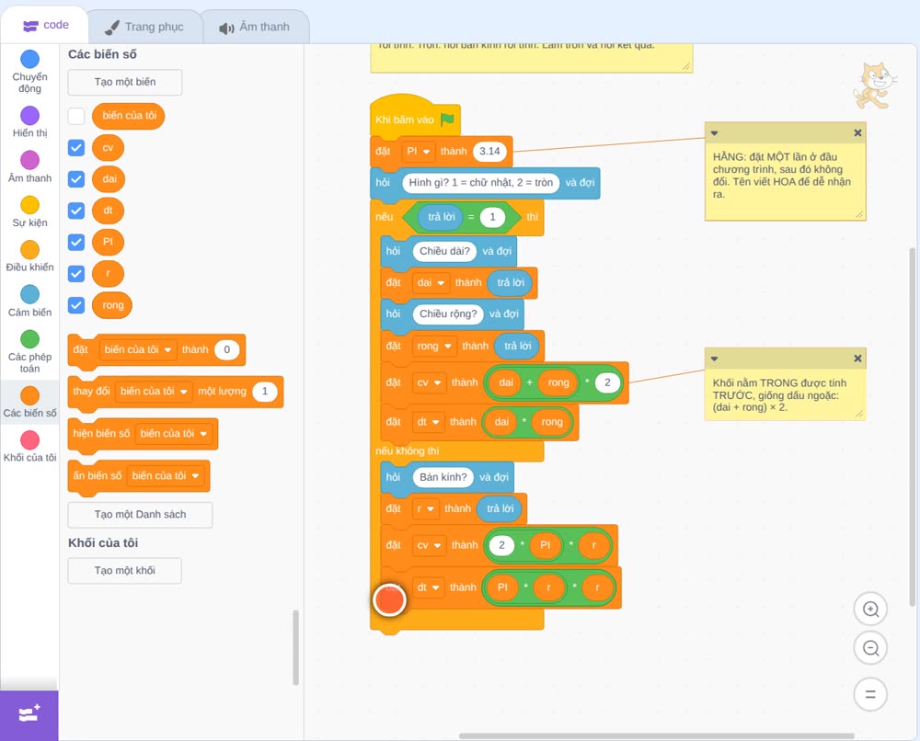Image resolution: width=920 pixels, height=741 pixels.
Task: Open the Sự kiện block category
Action: 29,211
